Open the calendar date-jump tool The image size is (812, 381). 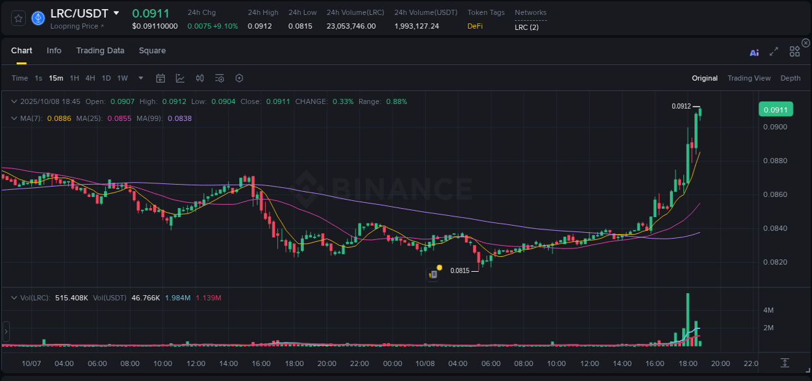click(x=160, y=78)
